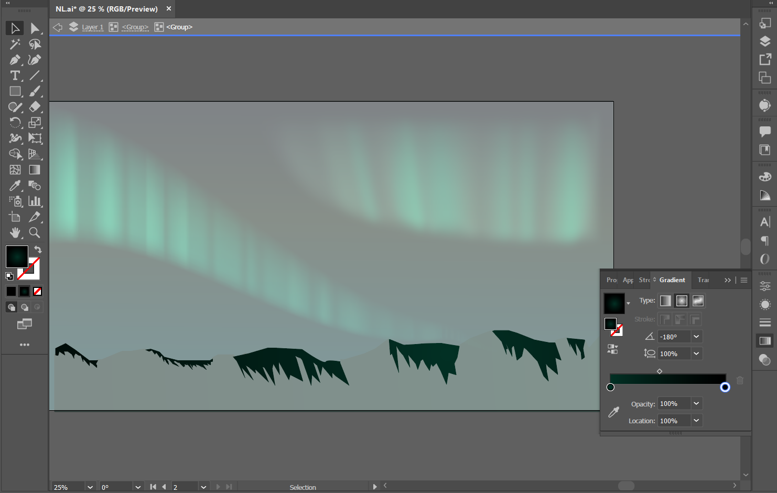Viewport: 777px width, 493px height.
Task: Select the Column Graph tool
Action: [x=35, y=201]
